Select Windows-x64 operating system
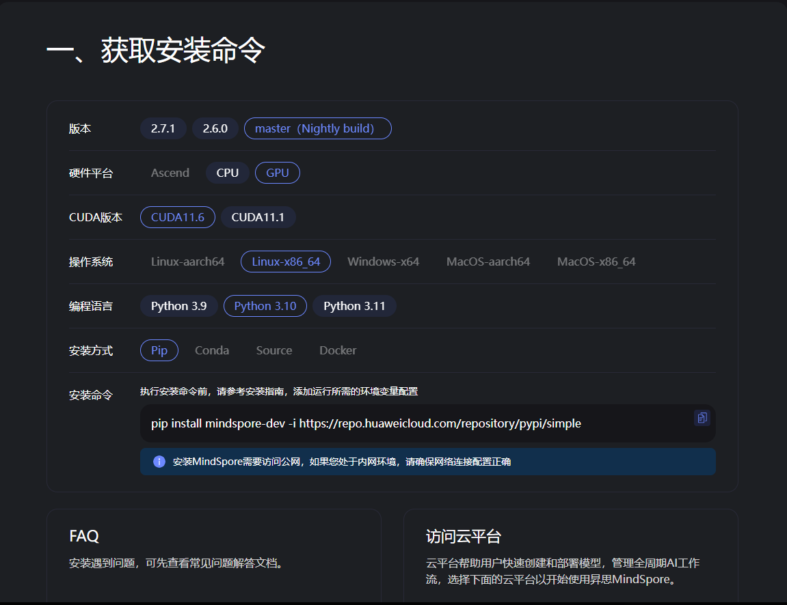Screen dimensions: 787x605 [x=384, y=262]
